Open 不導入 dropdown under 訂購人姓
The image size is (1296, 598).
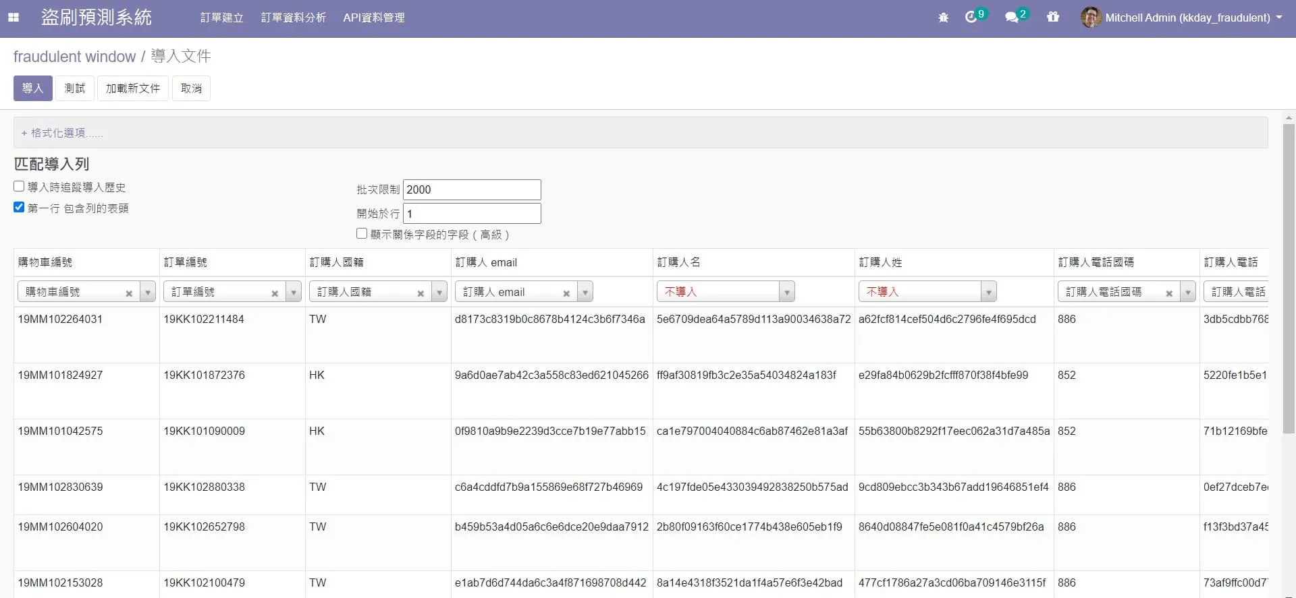click(927, 291)
